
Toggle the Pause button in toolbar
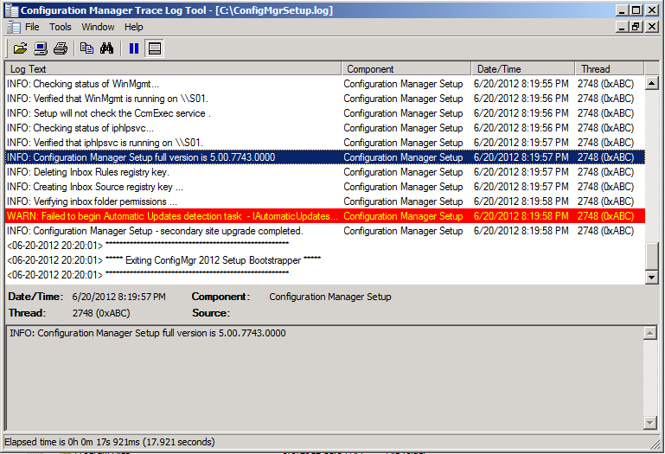pyautogui.click(x=134, y=48)
